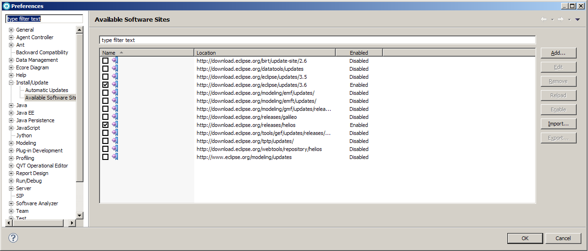Click the Enabled status of eclipse/updates/3.6
588x251 pixels.
359,85
